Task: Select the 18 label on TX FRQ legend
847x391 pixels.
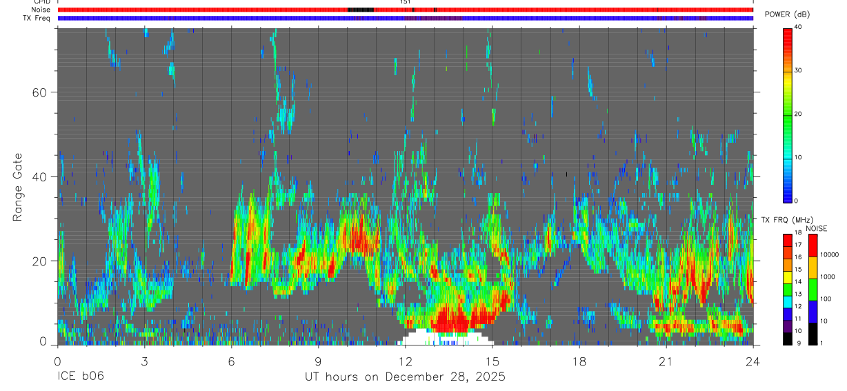Action: tap(799, 232)
